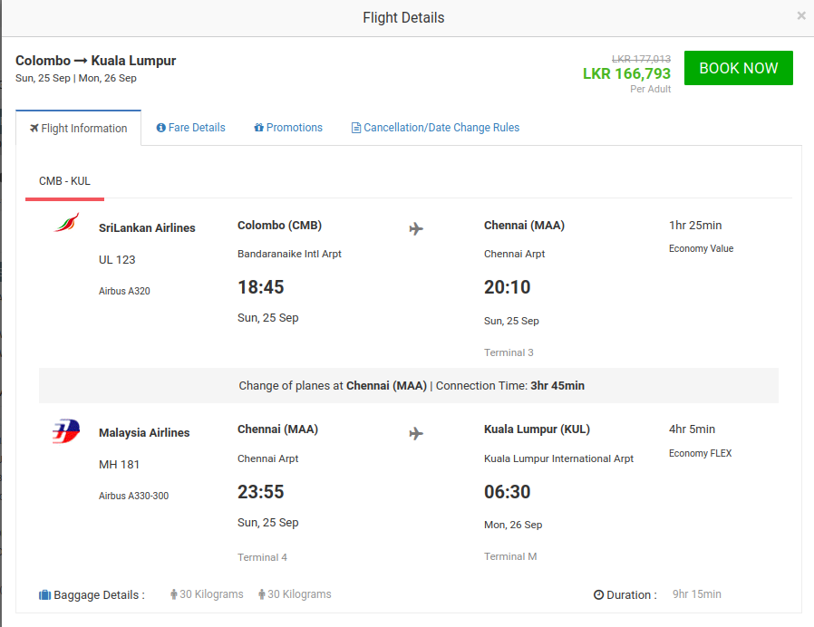
Task: Click the 20:10 arrival time
Action: [x=508, y=287]
